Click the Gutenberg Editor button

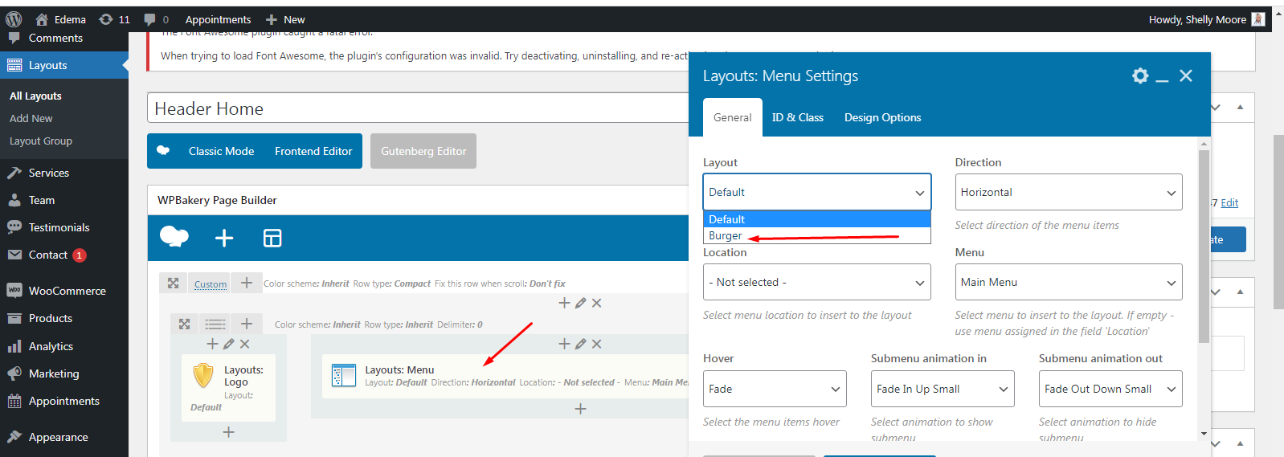pos(423,151)
